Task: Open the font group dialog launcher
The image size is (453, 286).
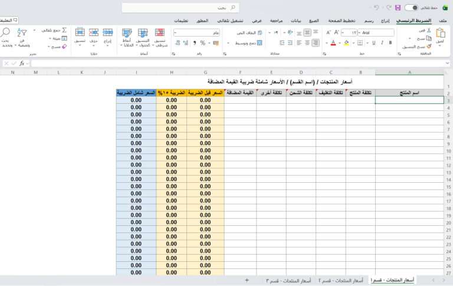Action: tap(324, 54)
